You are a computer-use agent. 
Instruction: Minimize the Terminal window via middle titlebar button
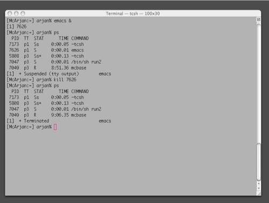16,13
